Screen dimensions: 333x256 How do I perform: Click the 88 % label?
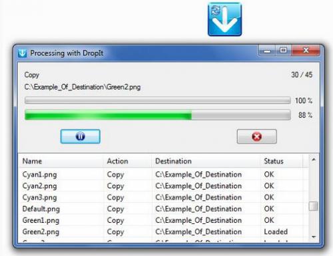click(306, 115)
